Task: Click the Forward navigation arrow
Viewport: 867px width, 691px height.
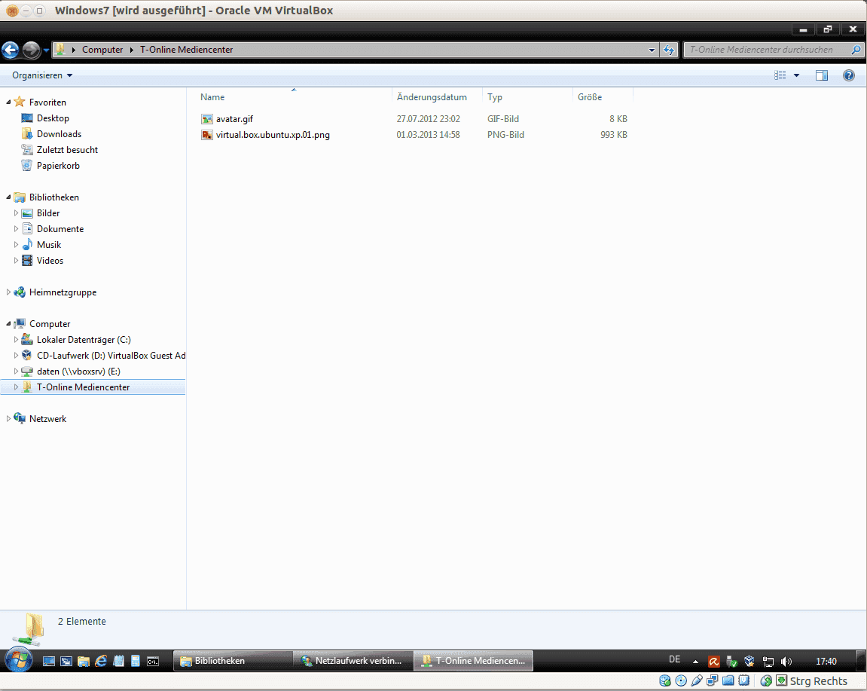Action: tap(31, 50)
